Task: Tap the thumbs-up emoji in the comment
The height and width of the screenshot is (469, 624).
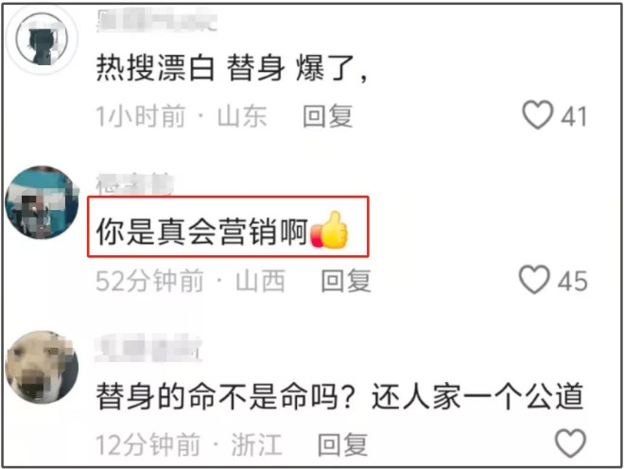Action: click(329, 230)
